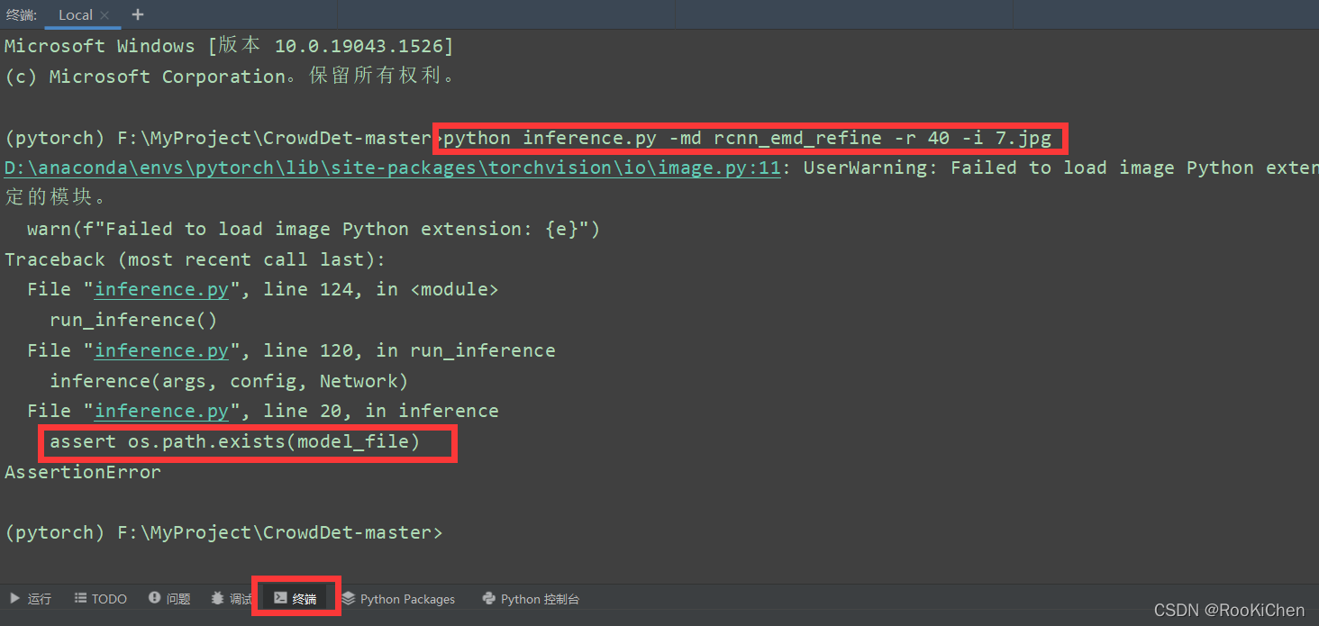Viewport: 1319px width, 626px height.
Task: Click the terminal prompt icon beside 终端
Action: pyautogui.click(x=280, y=599)
